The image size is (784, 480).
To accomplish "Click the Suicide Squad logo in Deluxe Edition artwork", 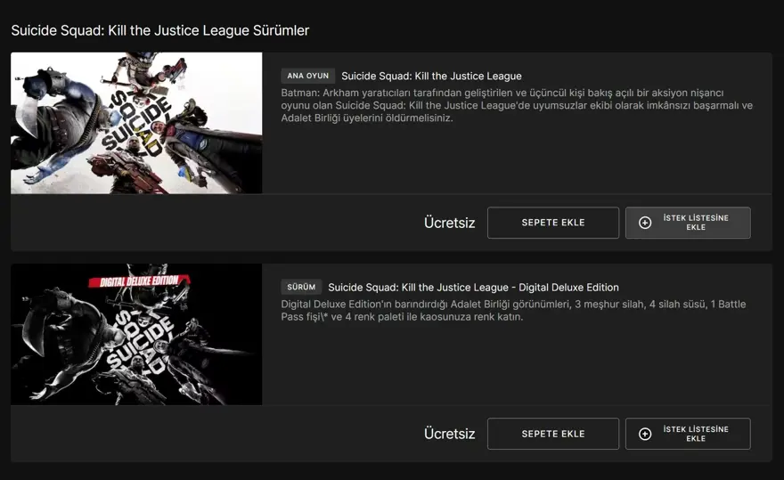I will click(134, 343).
